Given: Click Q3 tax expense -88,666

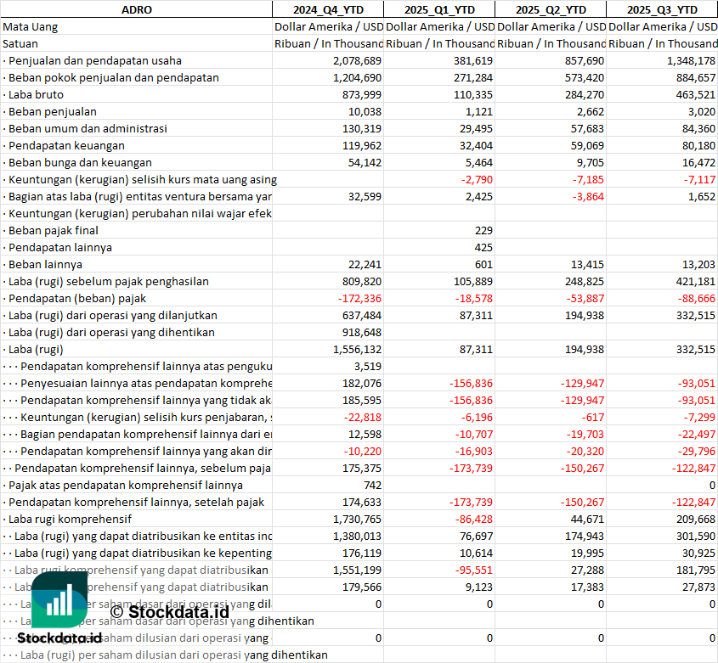Looking at the screenshot, I should click(697, 298).
